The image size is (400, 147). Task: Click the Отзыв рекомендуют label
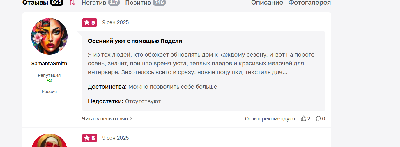(270, 119)
